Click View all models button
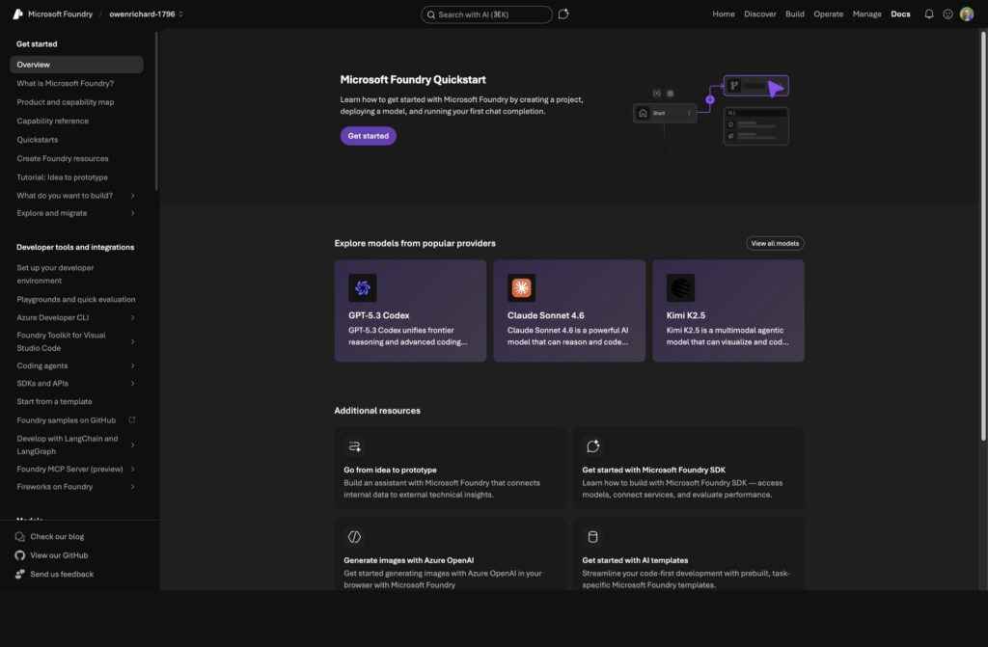This screenshot has width=988, height=647. (x=775, y=243)
